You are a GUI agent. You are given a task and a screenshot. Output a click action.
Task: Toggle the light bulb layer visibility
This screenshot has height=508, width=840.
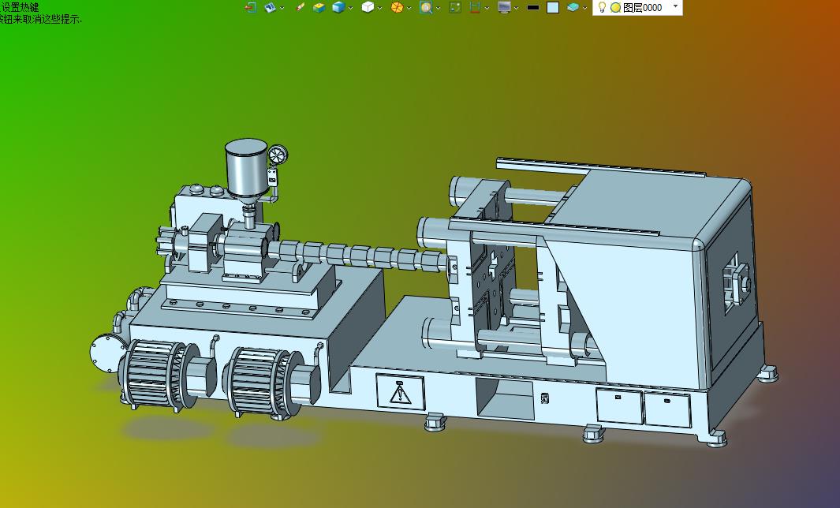[x=602, y=8]
